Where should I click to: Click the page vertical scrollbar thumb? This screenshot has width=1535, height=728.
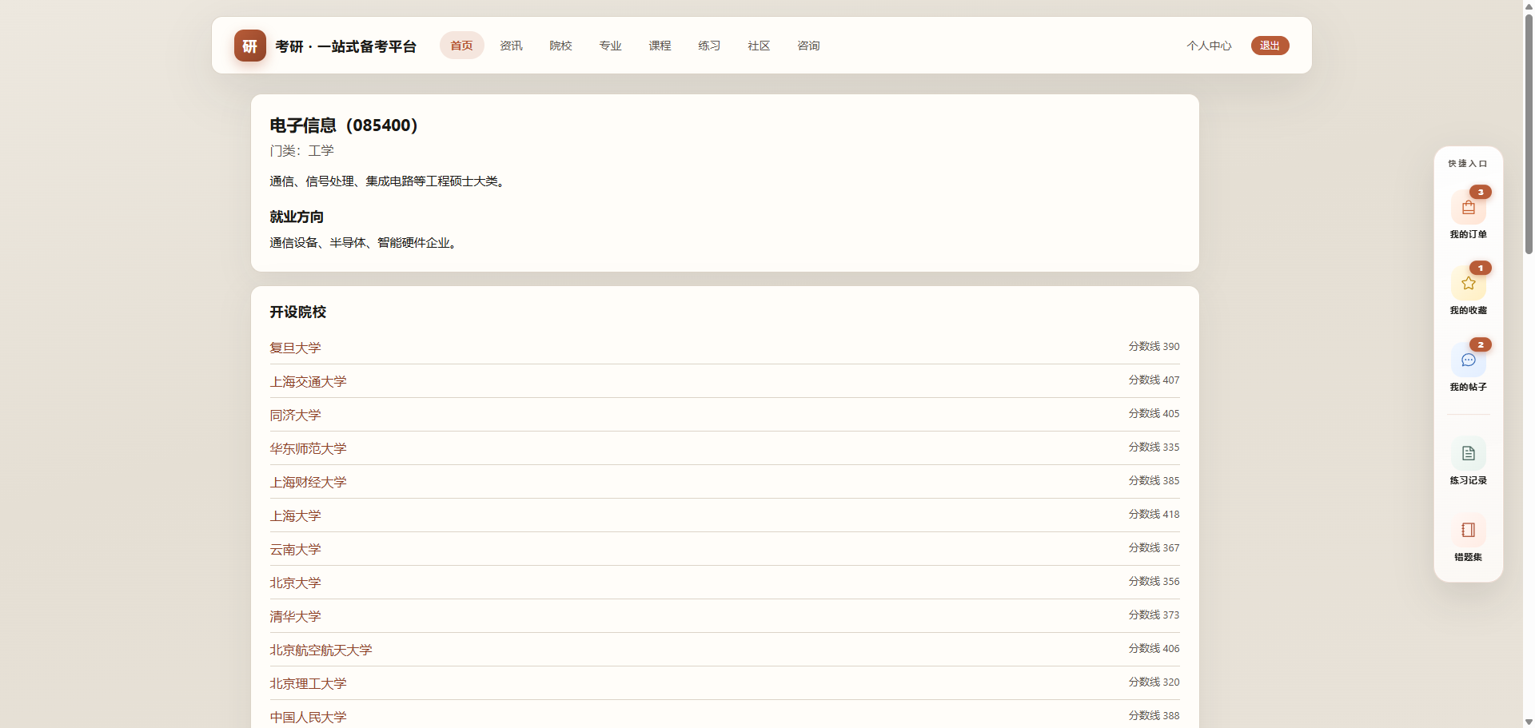click(1529, 133)
